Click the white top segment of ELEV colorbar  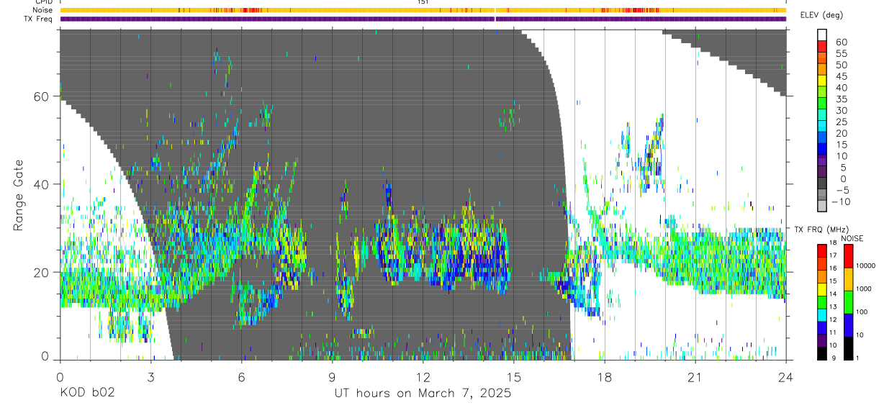click(x=822, y=36)
